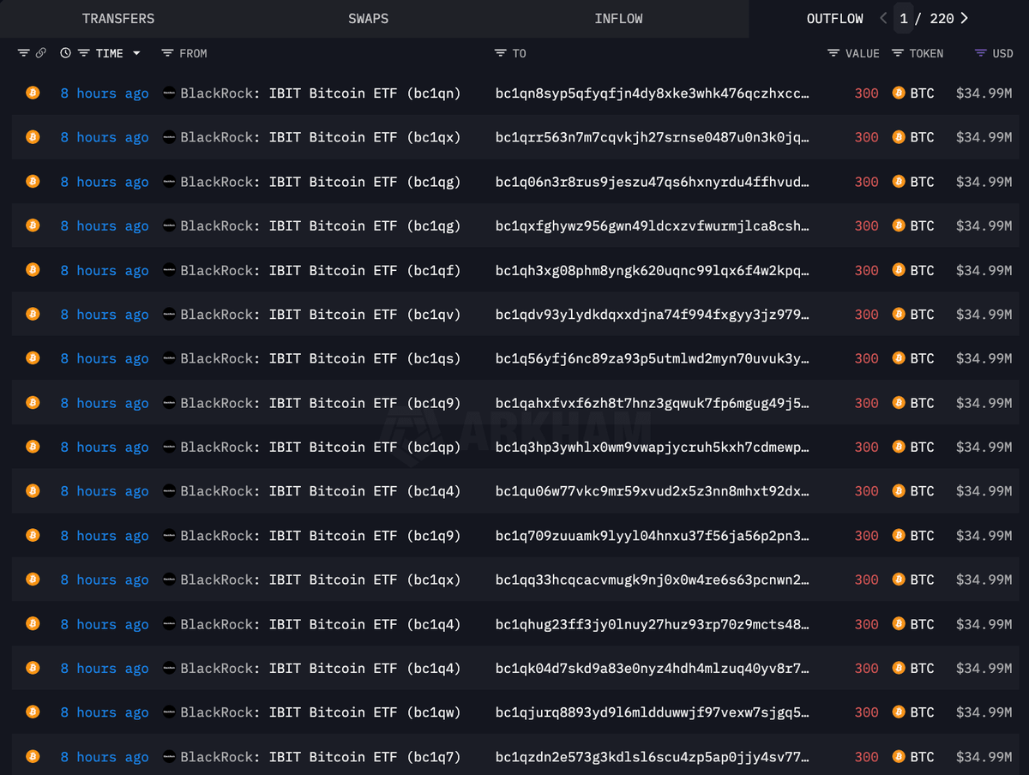Screen dimensions: 1029x775
Task: Click the next page chevron
Action: (x=964, y=18)
